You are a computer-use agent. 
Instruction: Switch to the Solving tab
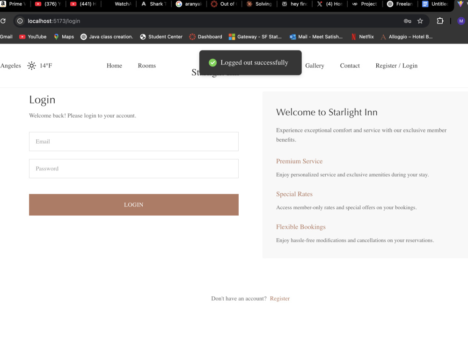pyautogui.click(x=259, y=4)
